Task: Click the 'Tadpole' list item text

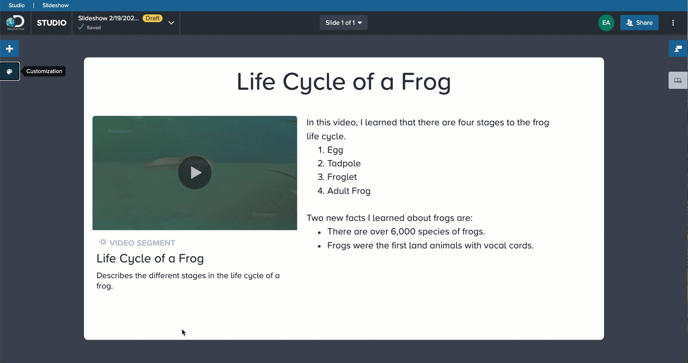Action: pyautogui.click(x=344, y=163)
